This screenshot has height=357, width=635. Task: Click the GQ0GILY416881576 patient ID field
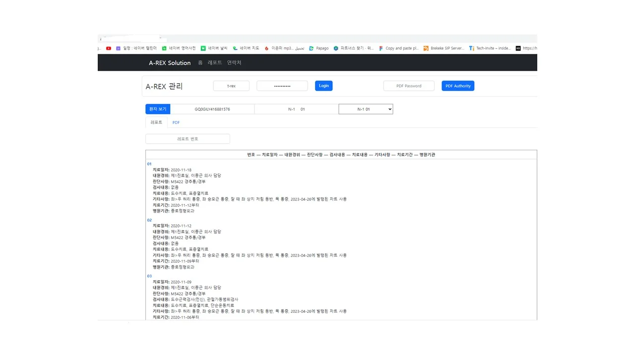click(212, 109)
